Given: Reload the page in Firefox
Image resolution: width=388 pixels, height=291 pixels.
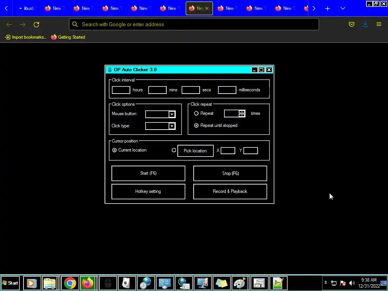Looking at the screenshot, I should pyautogui.click(x=36, y=24).
